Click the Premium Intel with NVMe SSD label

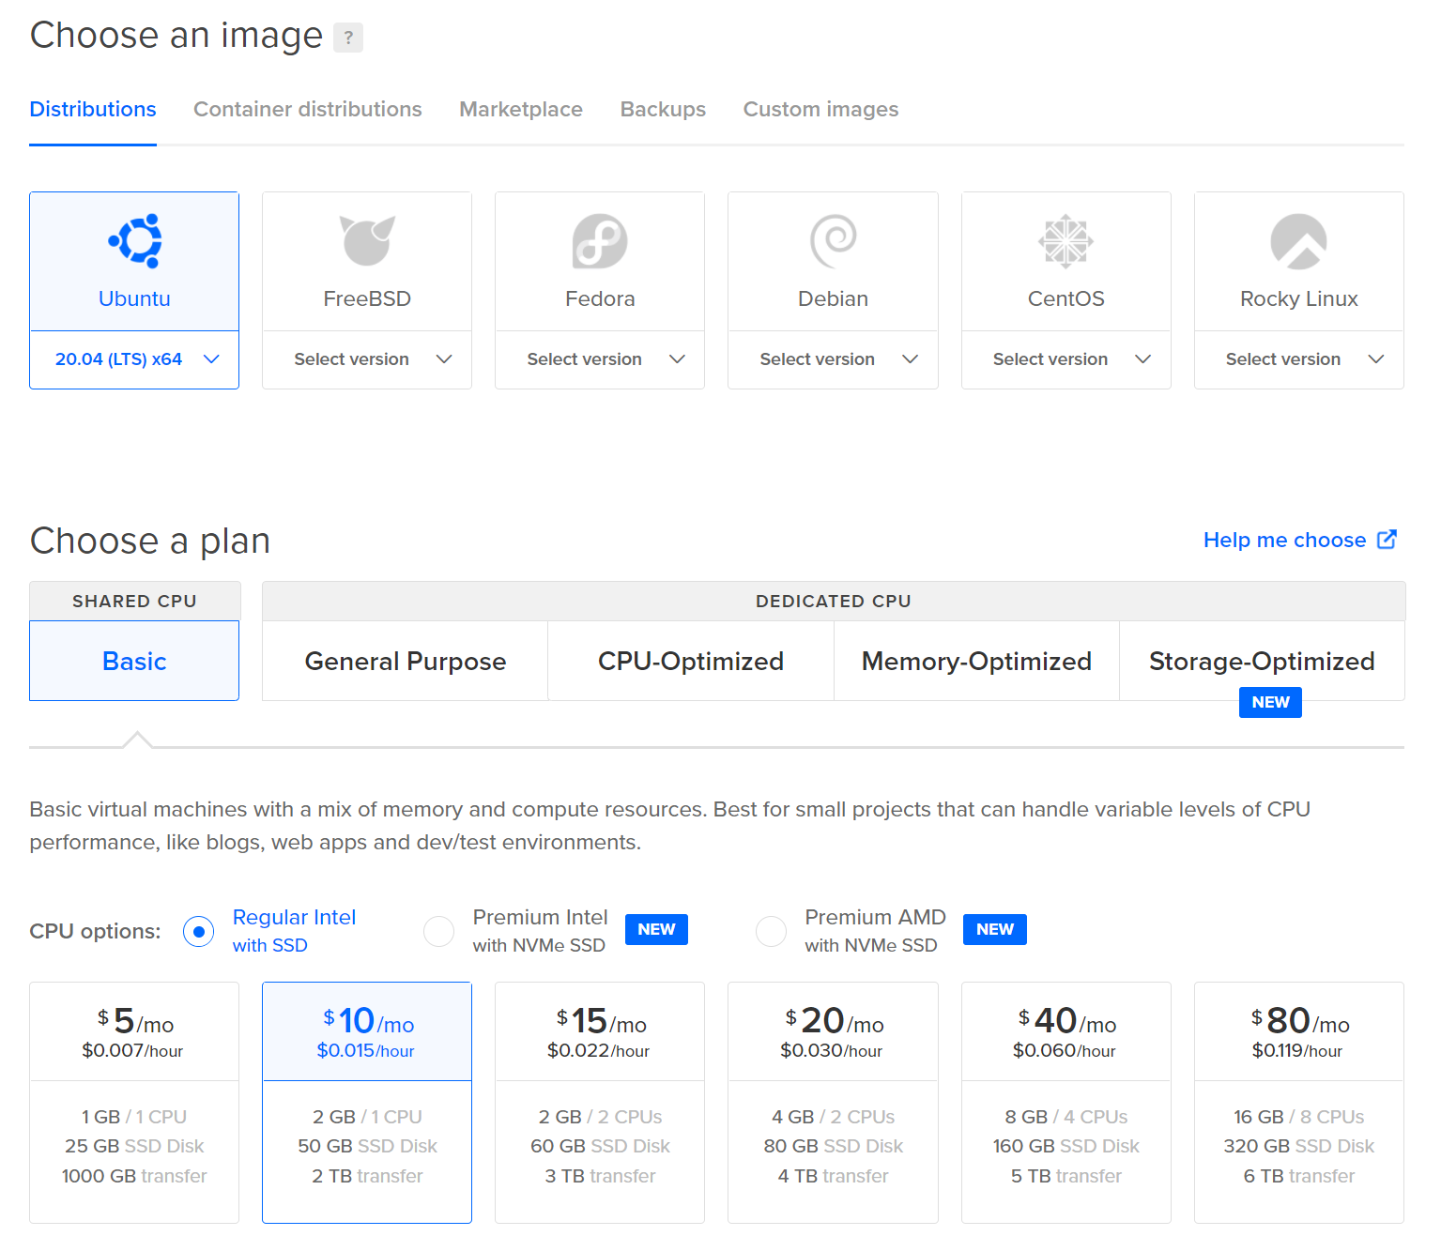tap(540, 931)
